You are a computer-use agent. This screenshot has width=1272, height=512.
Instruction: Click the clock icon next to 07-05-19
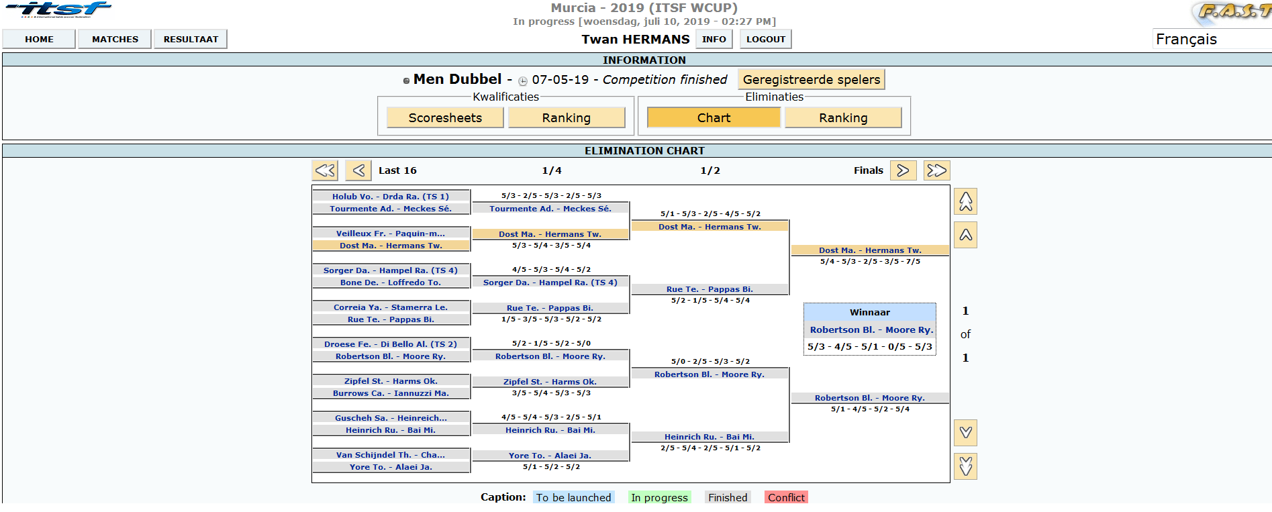pos(523,81)
